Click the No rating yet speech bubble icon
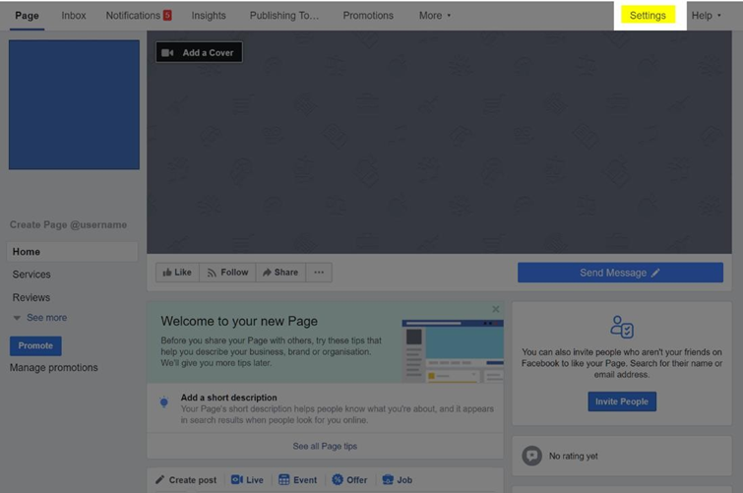743x493 pixels. pos(531,456)
